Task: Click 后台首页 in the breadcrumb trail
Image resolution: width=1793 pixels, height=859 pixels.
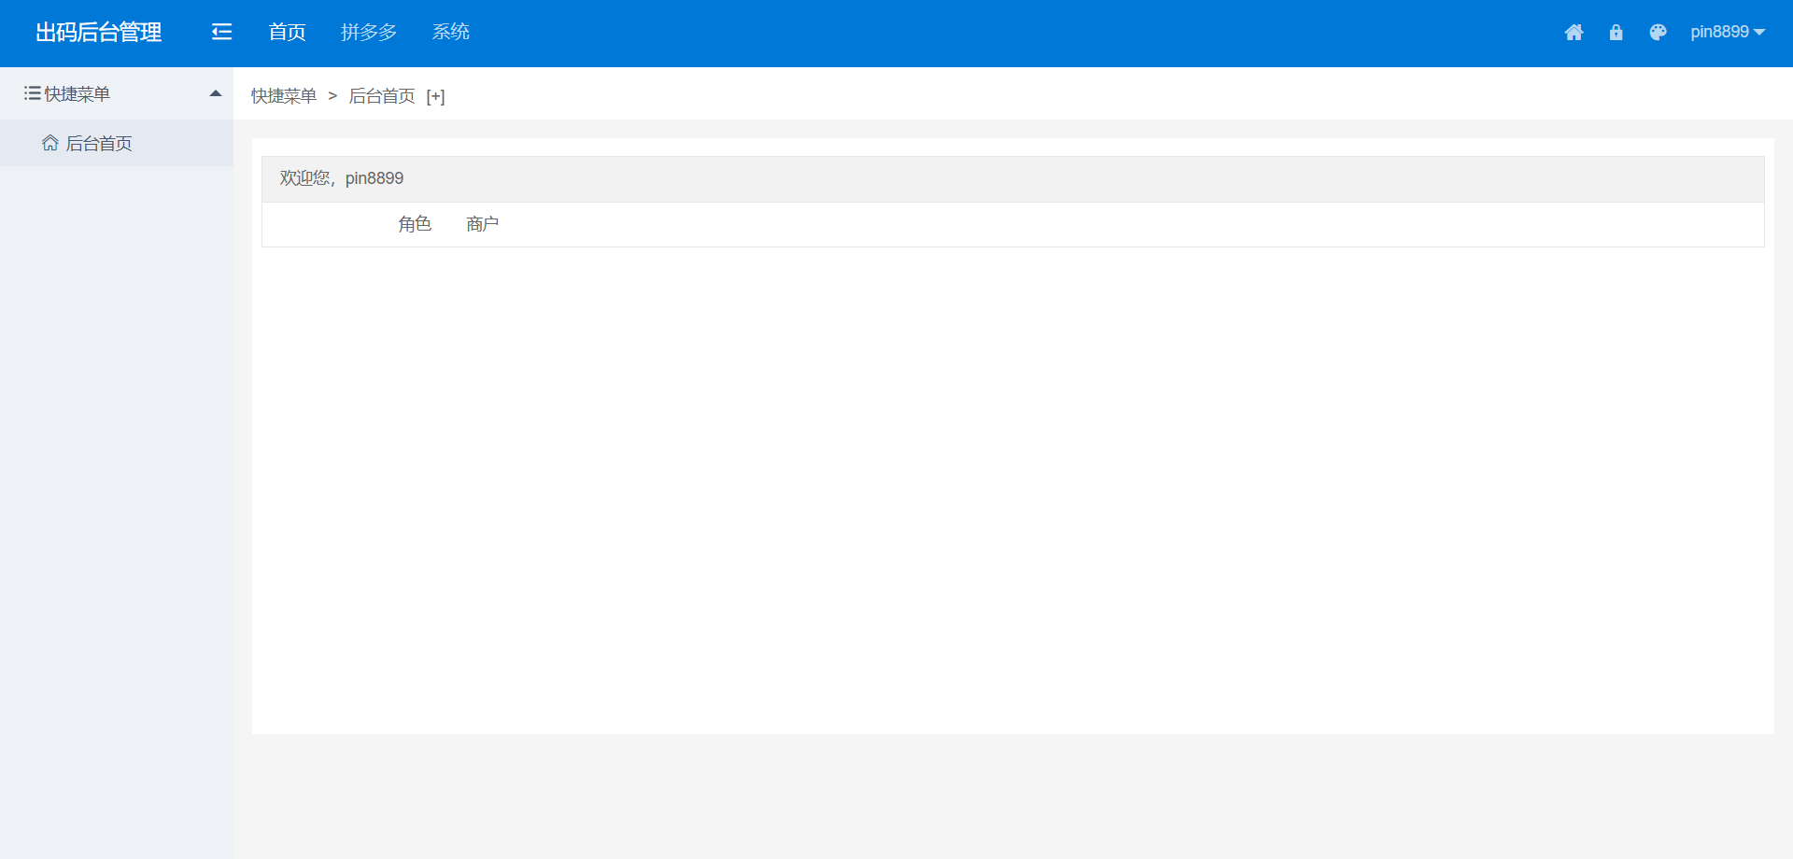Action: coord(382,96)
